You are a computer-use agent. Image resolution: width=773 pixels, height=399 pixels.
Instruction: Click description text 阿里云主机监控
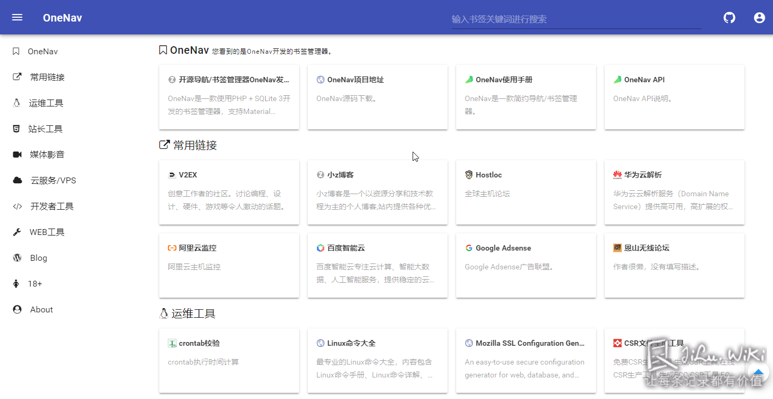click(x=194, y=267)
